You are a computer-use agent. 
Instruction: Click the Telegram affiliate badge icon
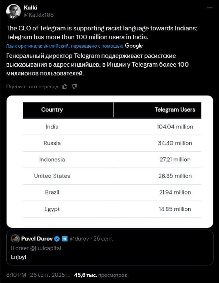coord(65,239)
